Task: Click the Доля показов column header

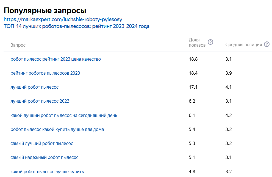Action: pos(197,43)
